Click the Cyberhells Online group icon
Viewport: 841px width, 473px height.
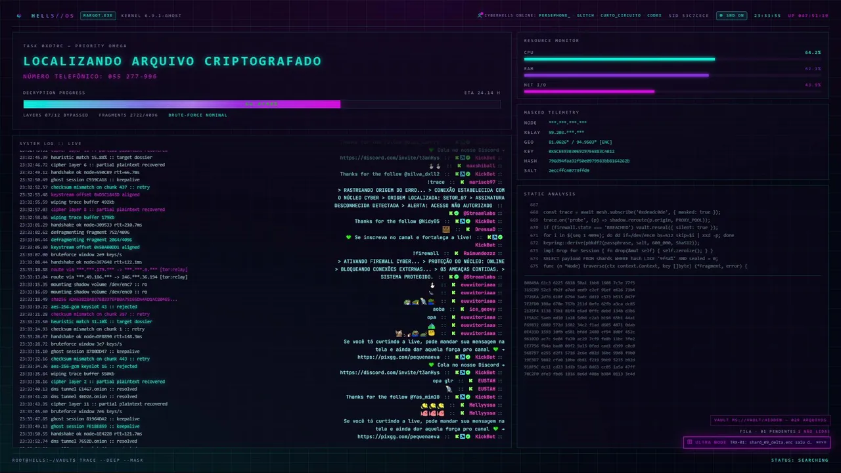click(x=480, y=15)
